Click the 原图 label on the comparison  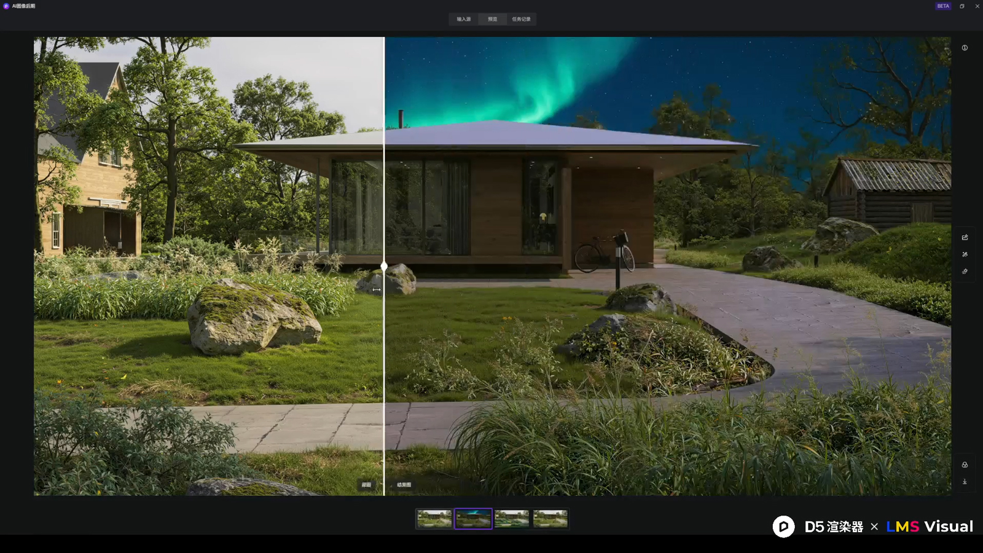pos(366,485)
